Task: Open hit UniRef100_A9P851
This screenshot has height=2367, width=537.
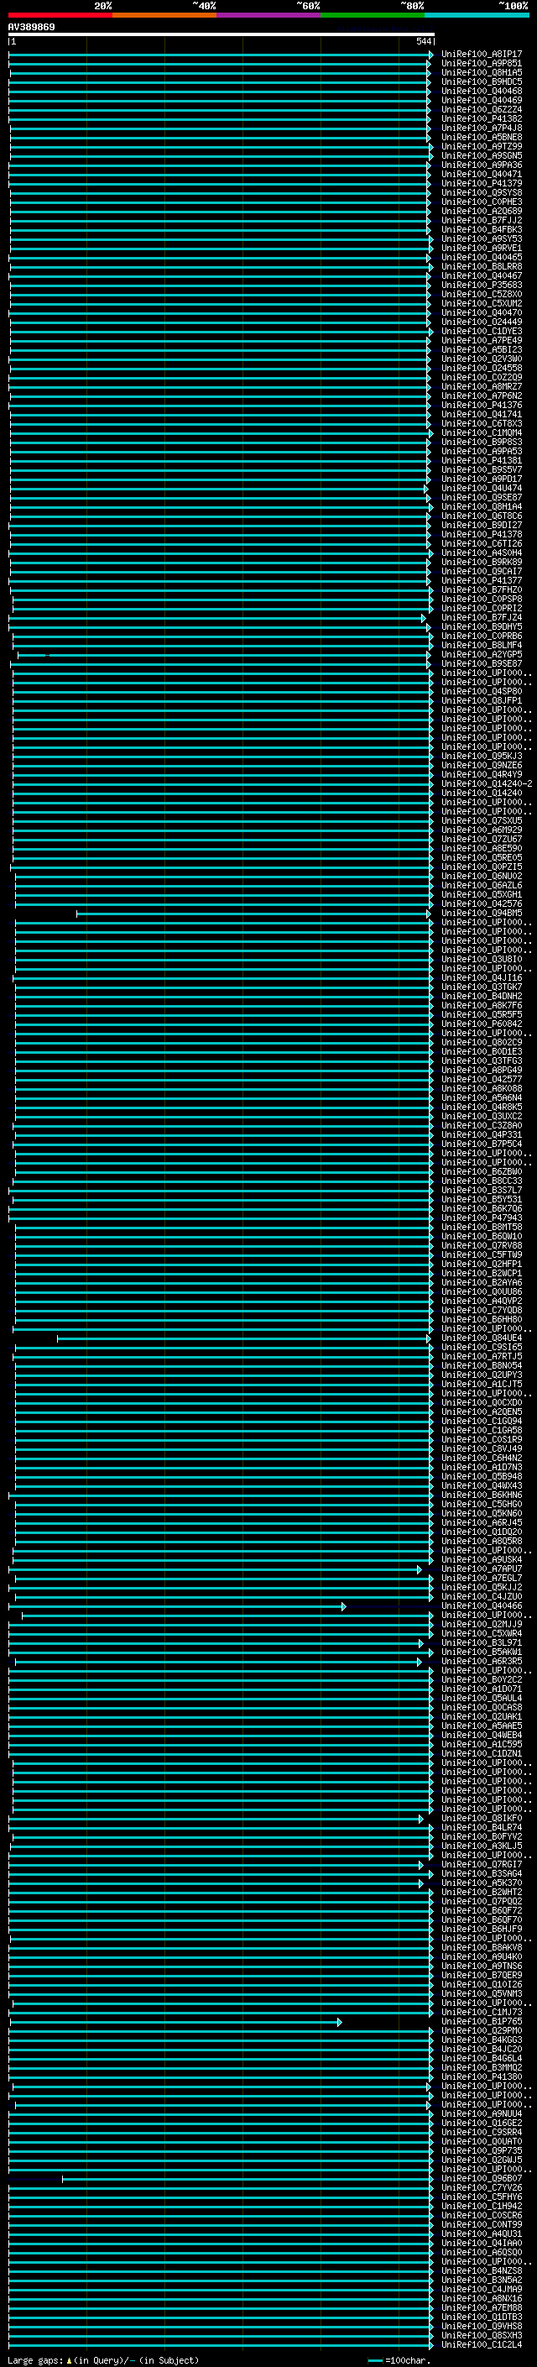Action: 481,64
